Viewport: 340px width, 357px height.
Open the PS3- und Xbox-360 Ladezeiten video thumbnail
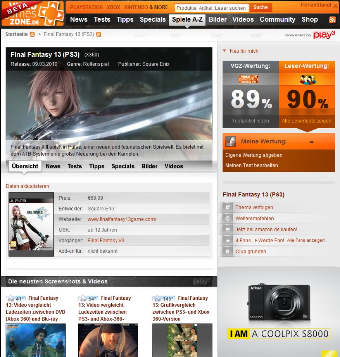pyautogui.click(x=108, y=340)
